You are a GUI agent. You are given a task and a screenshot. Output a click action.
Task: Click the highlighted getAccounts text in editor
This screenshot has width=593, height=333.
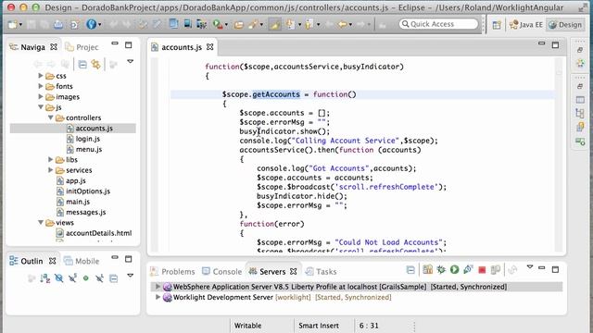276,94
